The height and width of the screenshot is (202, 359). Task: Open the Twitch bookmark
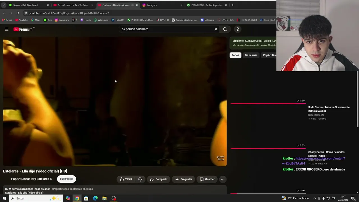point(86,20)
